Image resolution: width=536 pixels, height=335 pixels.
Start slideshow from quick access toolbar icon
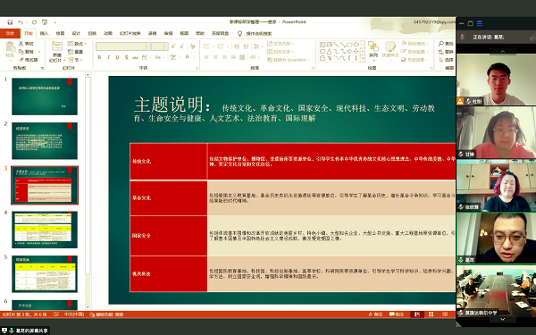point(45,22)
